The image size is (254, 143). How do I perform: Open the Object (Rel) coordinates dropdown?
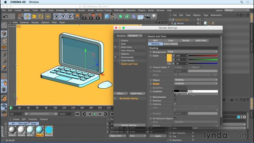pos(118,136)
